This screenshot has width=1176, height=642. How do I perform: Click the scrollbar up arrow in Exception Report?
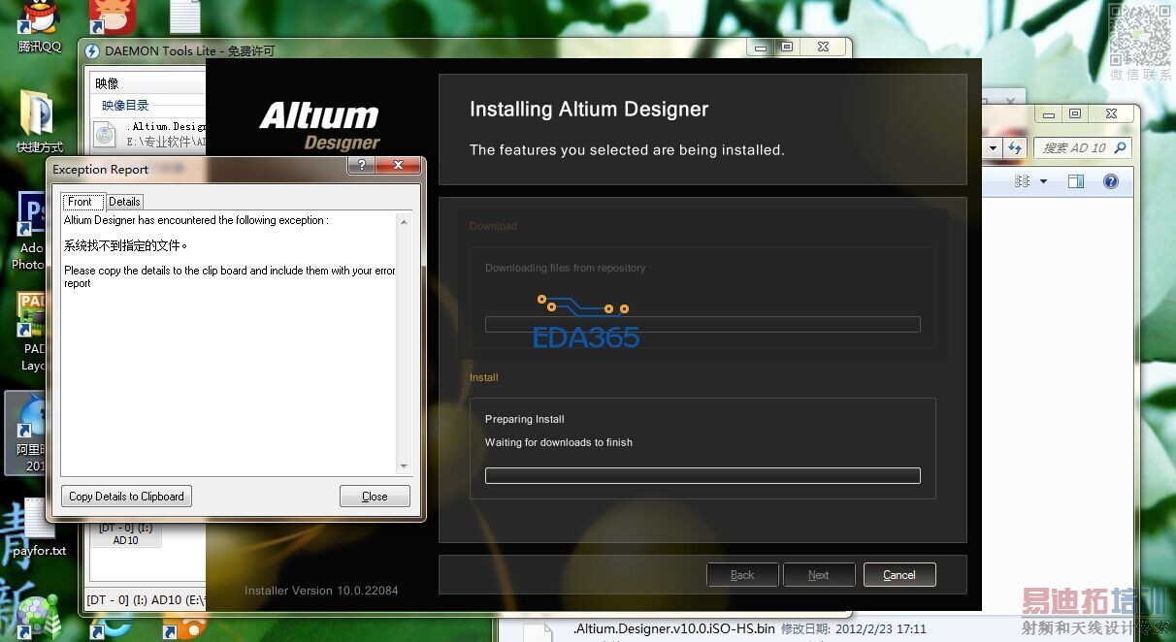[x=405, y=222]
